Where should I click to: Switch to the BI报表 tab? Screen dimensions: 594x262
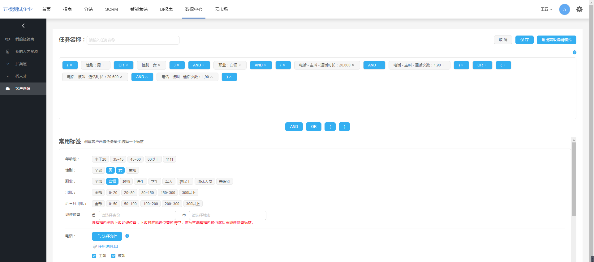pos(166,9)
